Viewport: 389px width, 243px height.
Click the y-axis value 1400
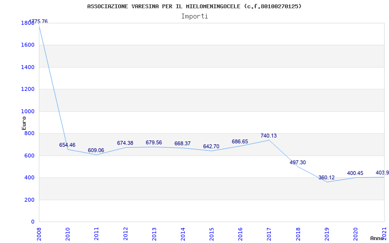pos(28,67)
